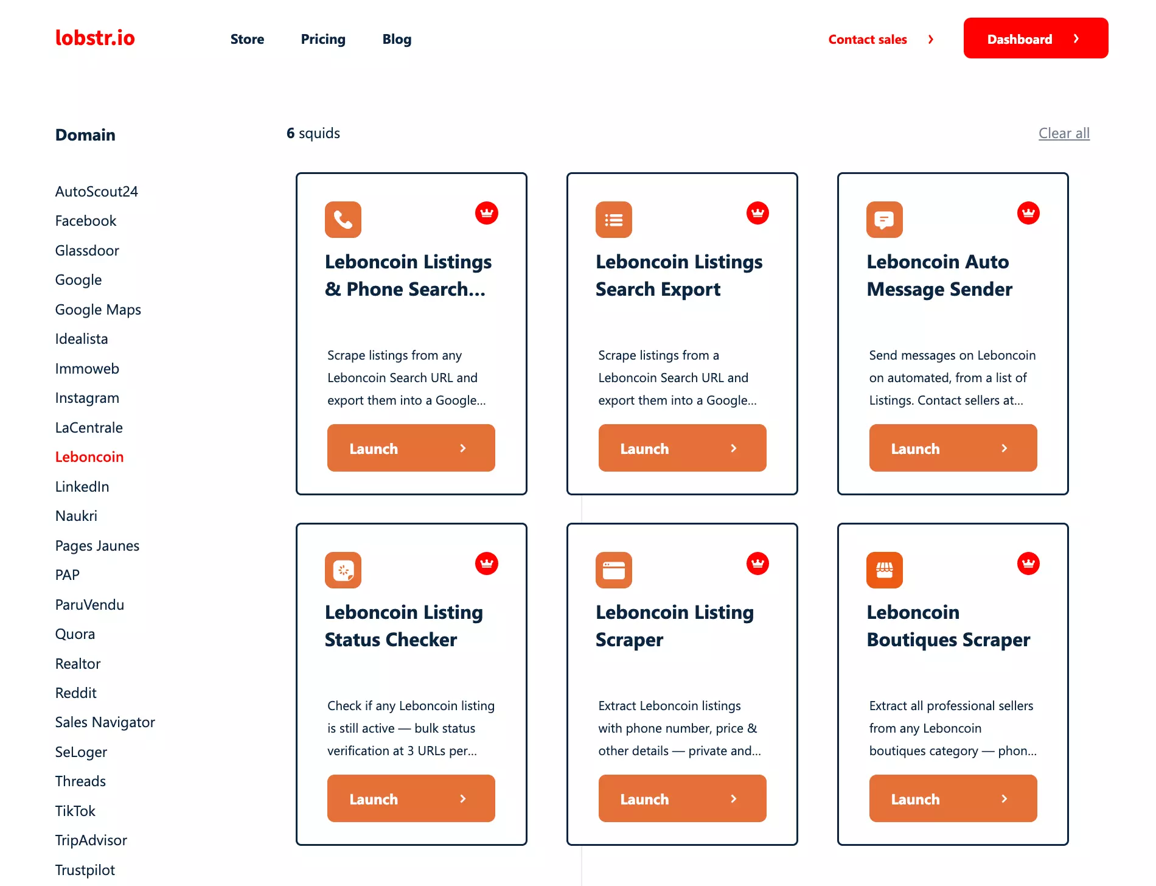Open the Leboncoin Listing Scraper title

click(x=675, y=626)
